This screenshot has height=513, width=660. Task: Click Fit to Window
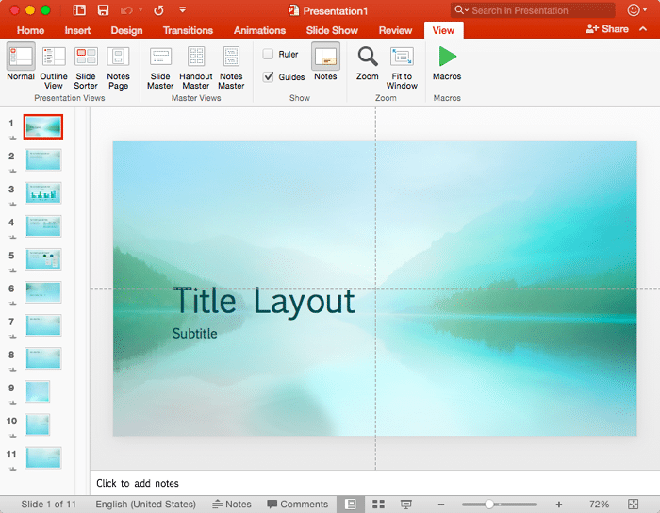tap(402, 67)
